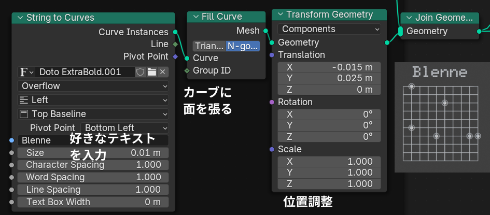Open the Left horizontal alignment dropdown

pyautogui.click(x=93, y=100)
